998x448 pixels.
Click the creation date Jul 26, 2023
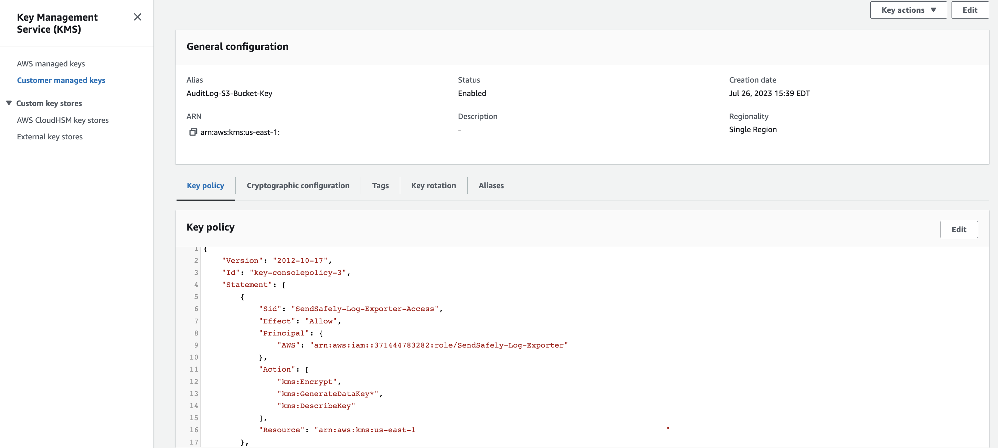click(x=769, y=93)
